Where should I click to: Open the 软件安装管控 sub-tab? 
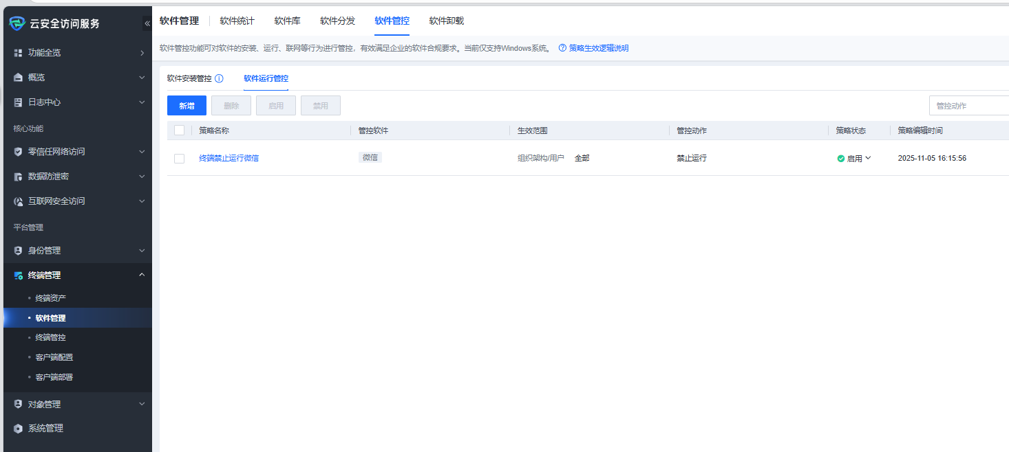coord(189,78)
